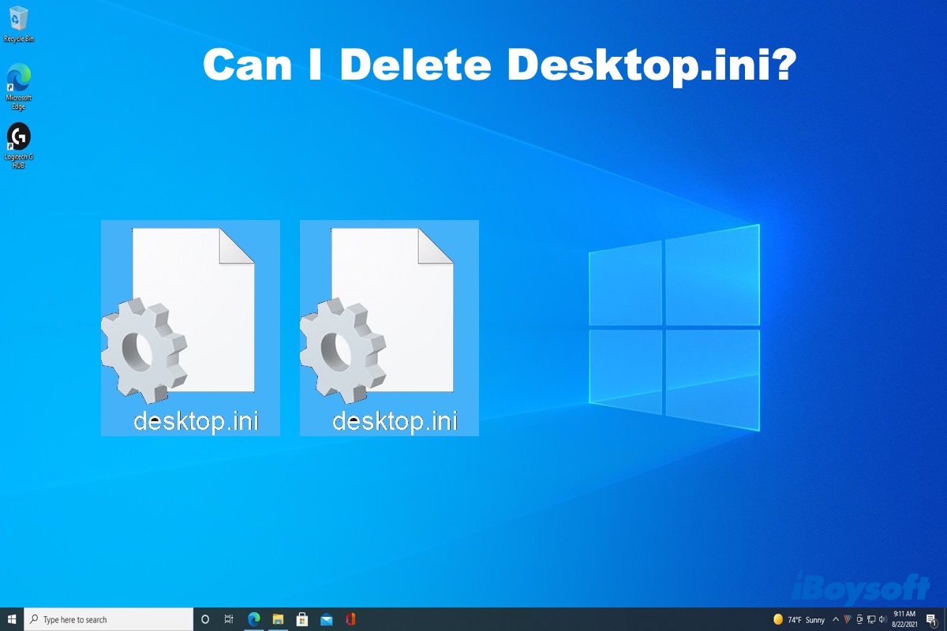This screenshot has width=947, height=631.
Task: Open File Explorer from the taskbar
Action: [x=278, y=619]
